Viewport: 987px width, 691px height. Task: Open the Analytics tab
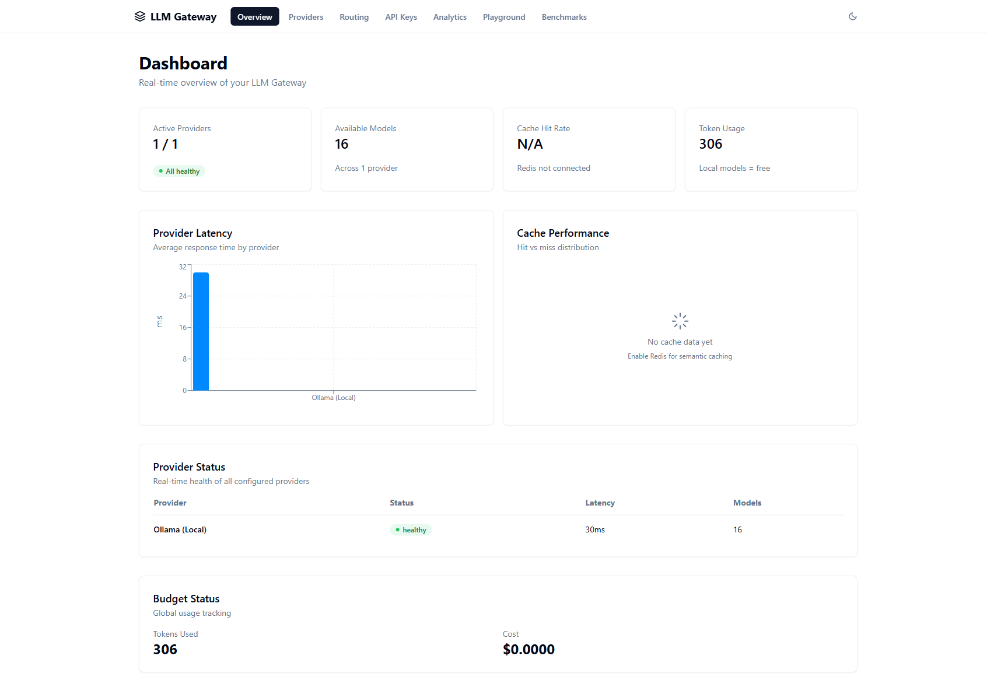(450, 17)
